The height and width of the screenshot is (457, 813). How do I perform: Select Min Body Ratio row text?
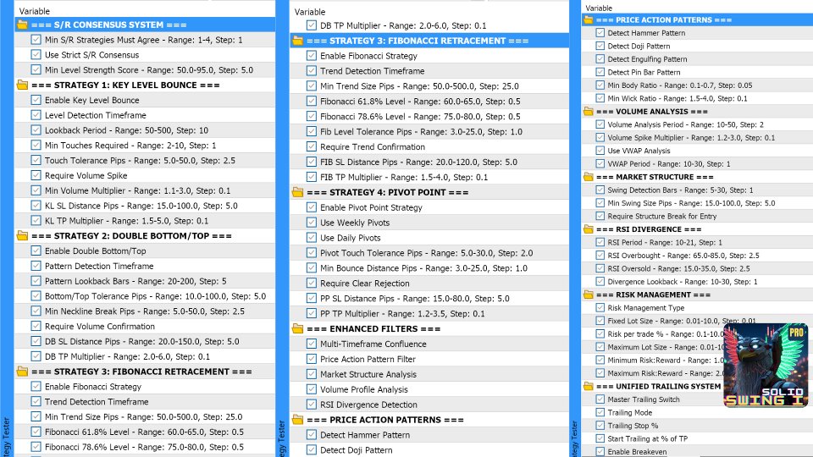pyautogui.click(x=680, y=85)
